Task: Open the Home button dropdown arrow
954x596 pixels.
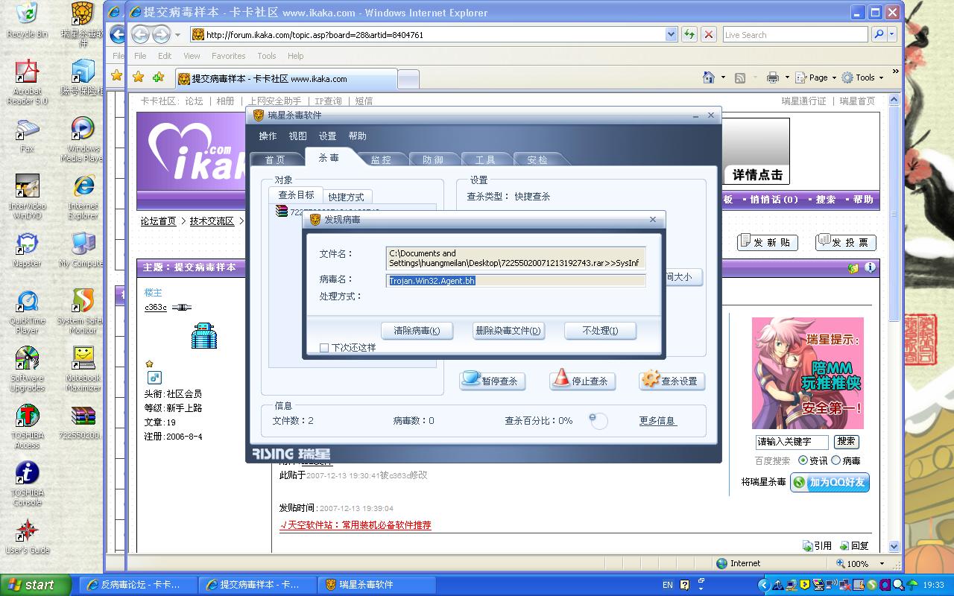Action: click(722, 77)
